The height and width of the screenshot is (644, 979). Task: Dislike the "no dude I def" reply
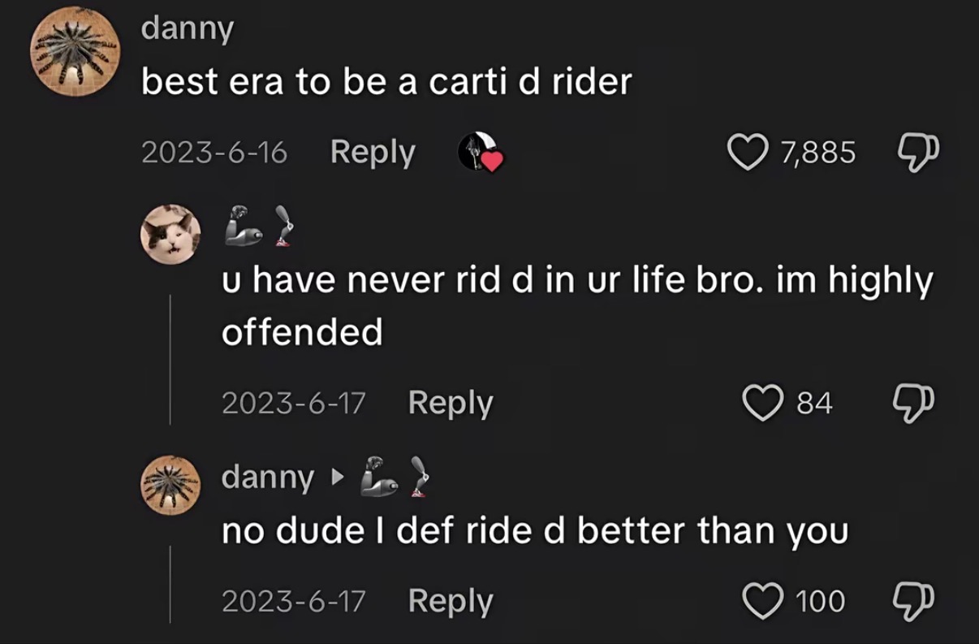coord(913,600)
